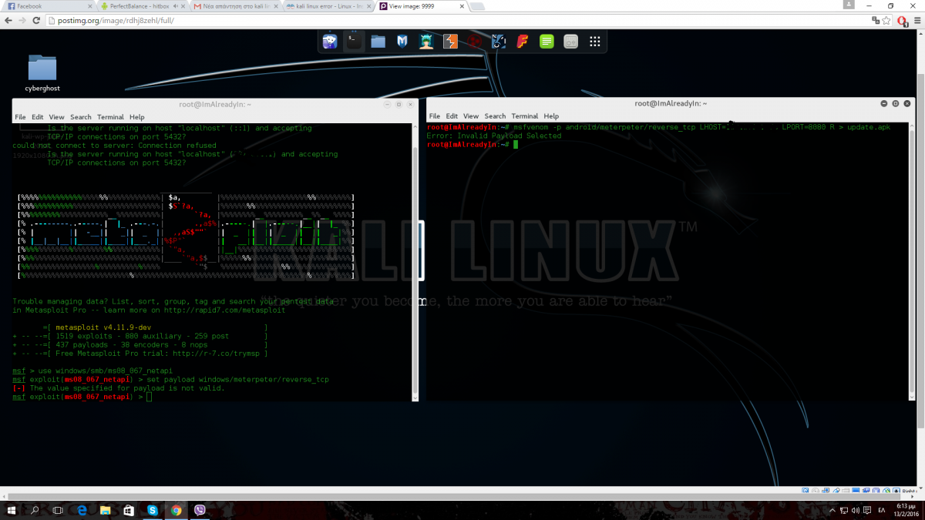This screenshot has width=925, height=520.
Task: Launch Microsoft Edge from taskbar
Action: tap(82, 510)
